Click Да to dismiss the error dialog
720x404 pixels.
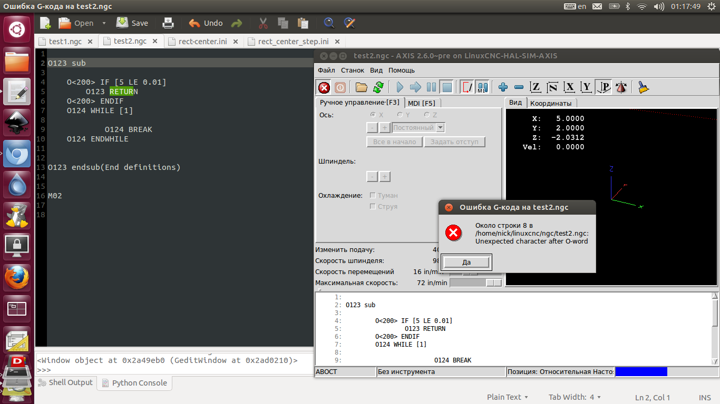466,262
